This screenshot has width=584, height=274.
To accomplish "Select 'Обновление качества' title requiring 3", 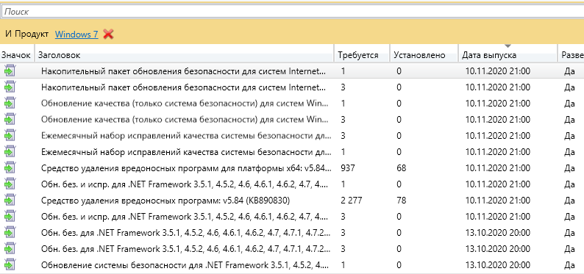I will (185, 120).
